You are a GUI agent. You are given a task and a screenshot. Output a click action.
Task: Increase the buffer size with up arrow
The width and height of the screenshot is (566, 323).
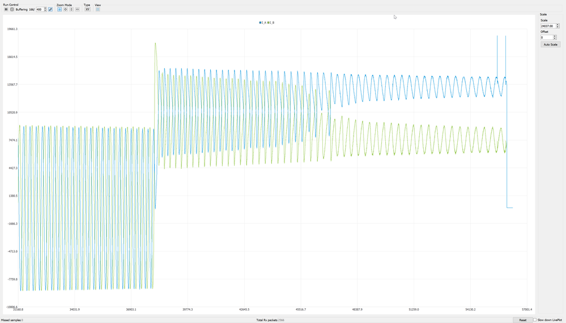point(45,8)
